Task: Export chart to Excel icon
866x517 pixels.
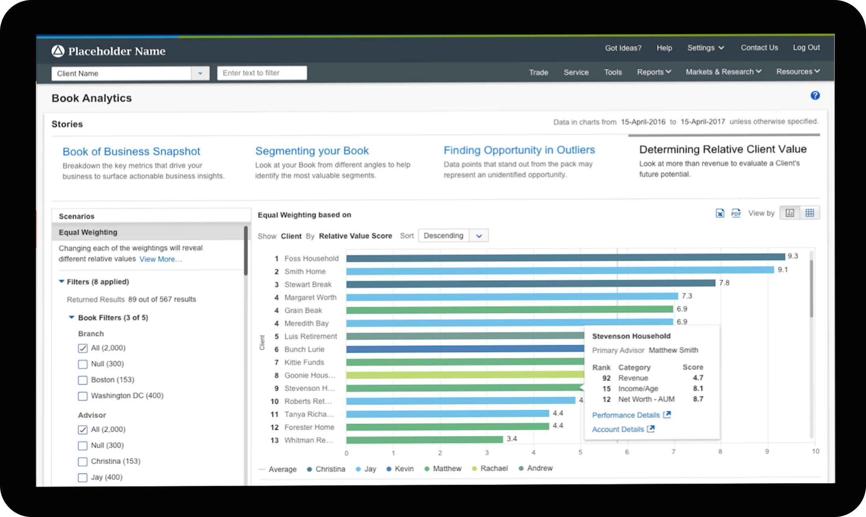Action: pos(720,214)
